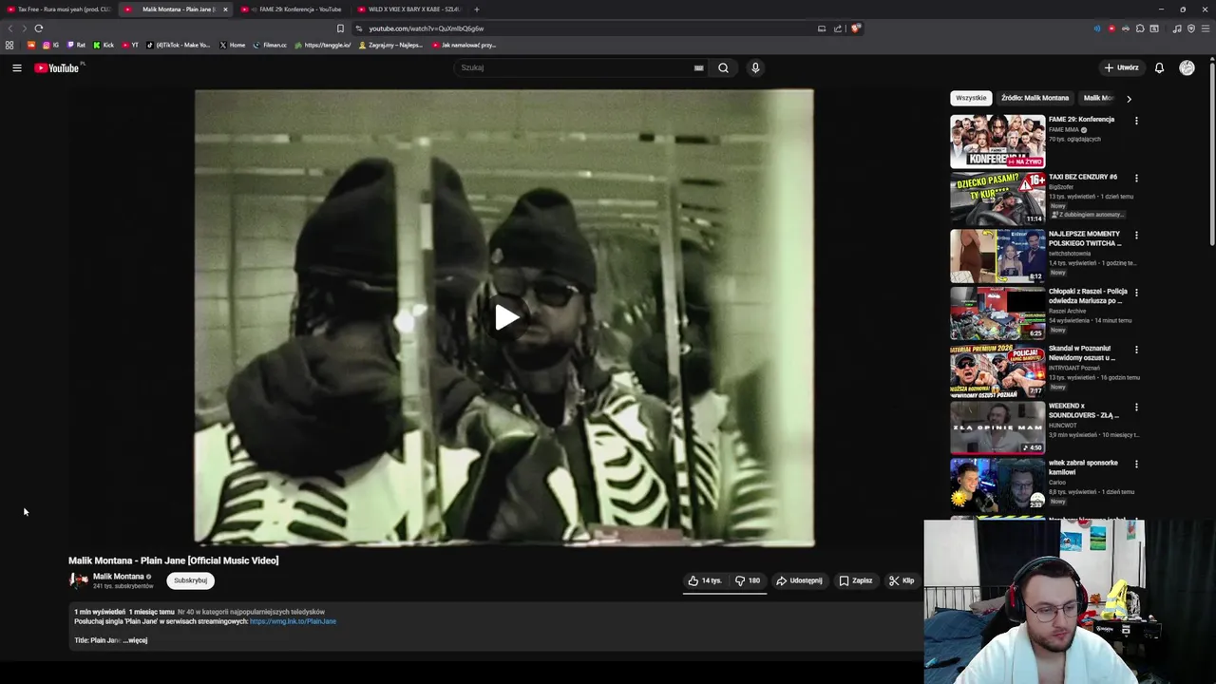Toggle picture-in-picture icon in address bar
This screenshot has height=684, width=1216.
(x=822, y=28)
